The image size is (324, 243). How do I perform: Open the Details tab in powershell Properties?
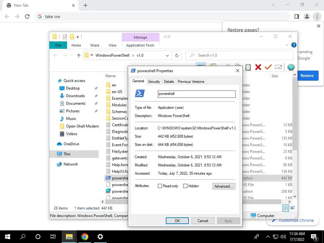[x=169, y=82]
